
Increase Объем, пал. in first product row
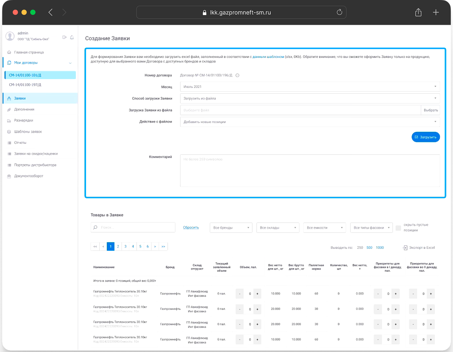(x=257, y=294)
